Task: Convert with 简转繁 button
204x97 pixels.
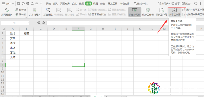Action: 21,14
